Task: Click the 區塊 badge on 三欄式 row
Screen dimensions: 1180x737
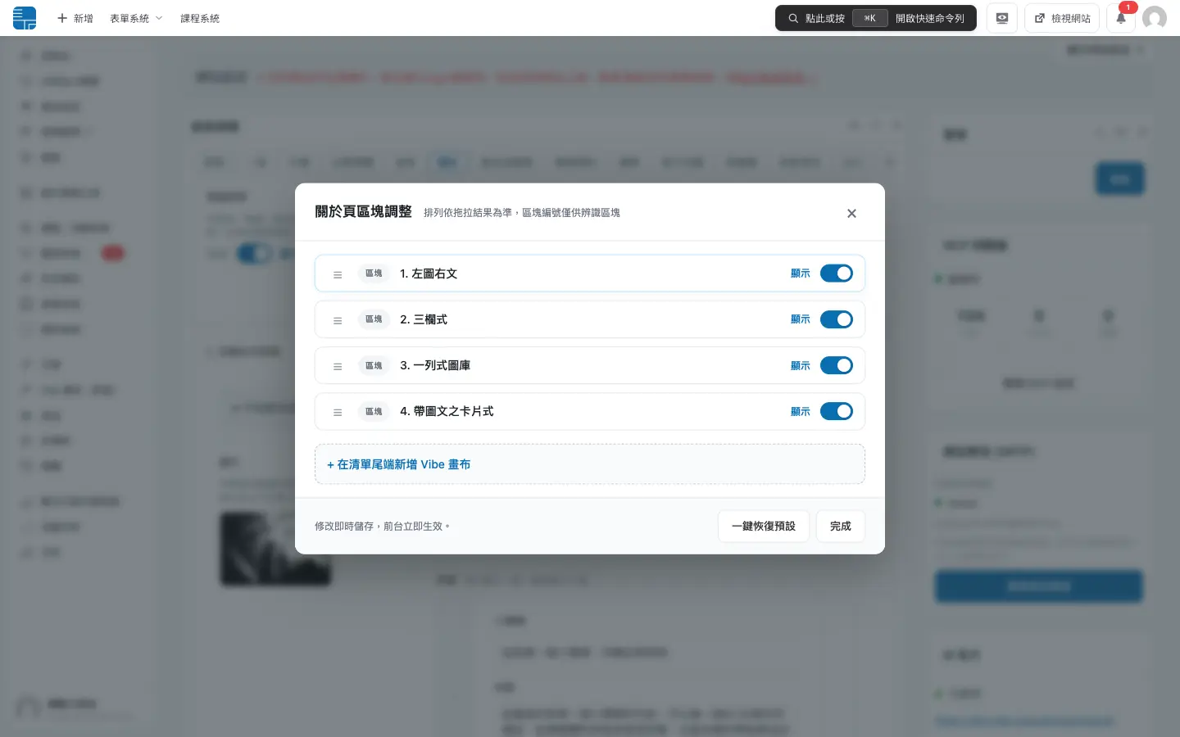Action: pos(374,319)
